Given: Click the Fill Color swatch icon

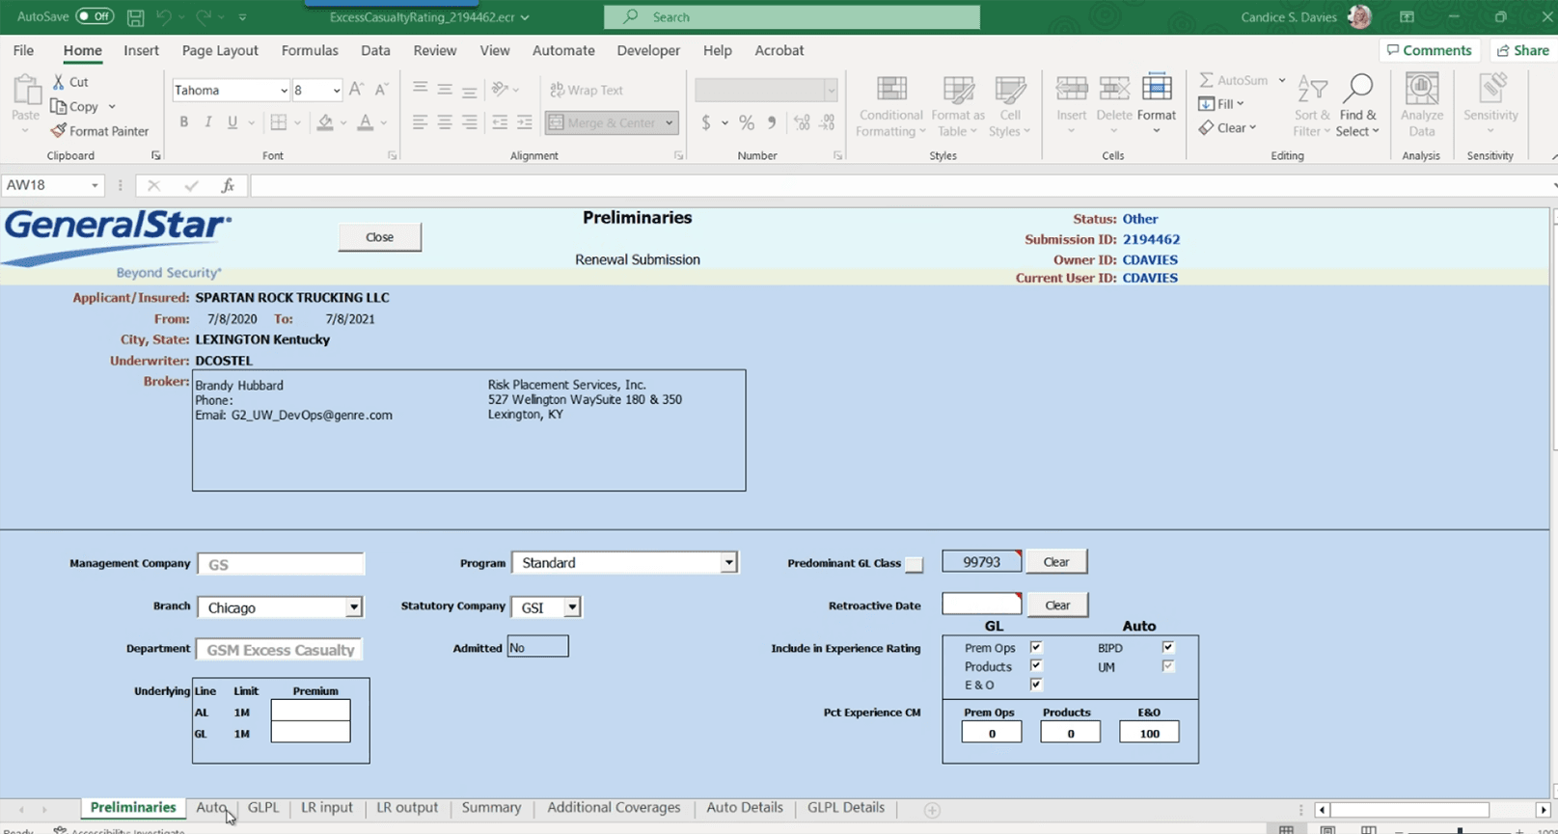Looking at the screenshot, I should (325, 122).
